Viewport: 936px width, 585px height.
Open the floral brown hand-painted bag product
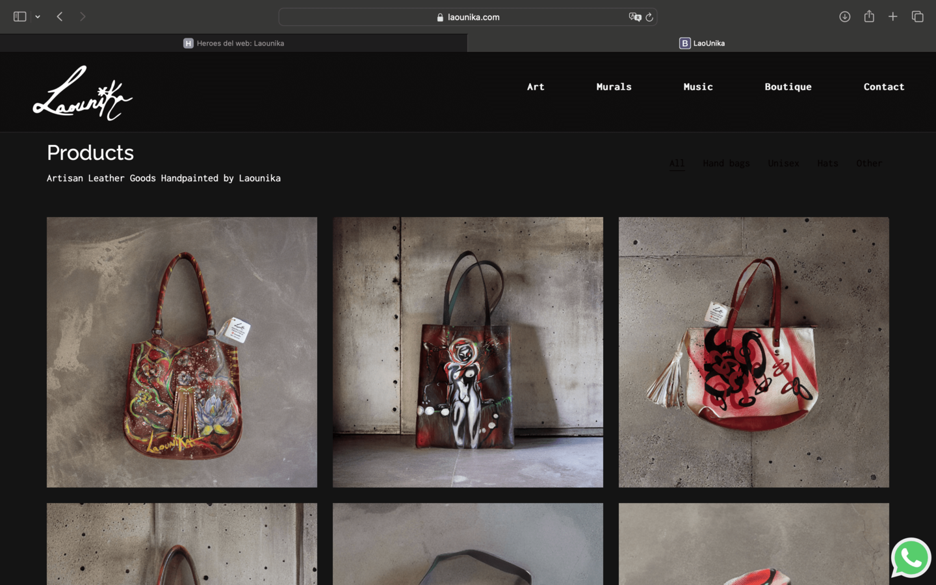pyautogui.click(x=182, y=352)
